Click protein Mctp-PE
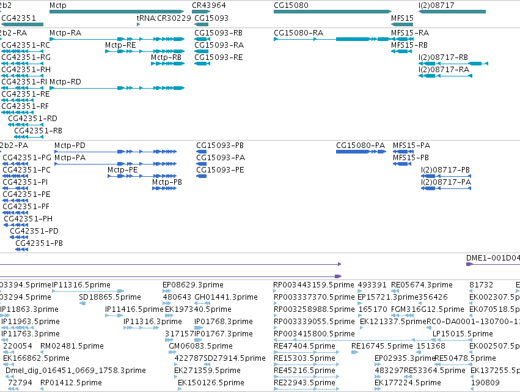Screen dimensions: 520x392 pos(123,170)
